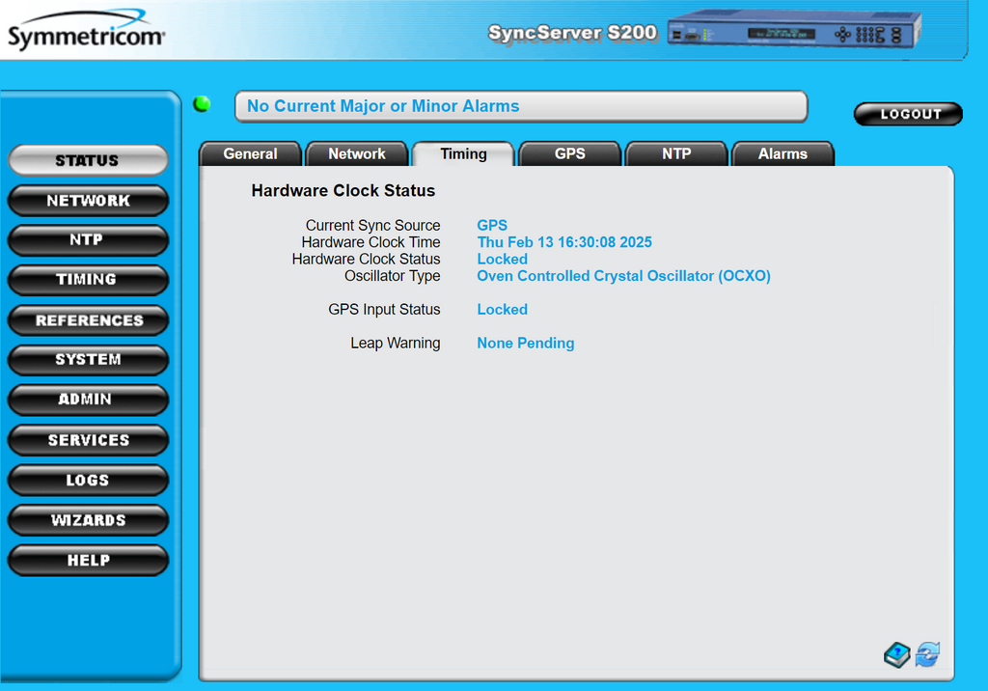
Task: Click the LOGOUT button
Action: pyautogui.click(x=908, y=114)
